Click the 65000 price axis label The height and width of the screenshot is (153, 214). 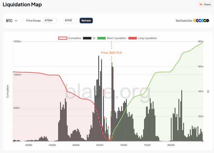(x=100, y=145)
